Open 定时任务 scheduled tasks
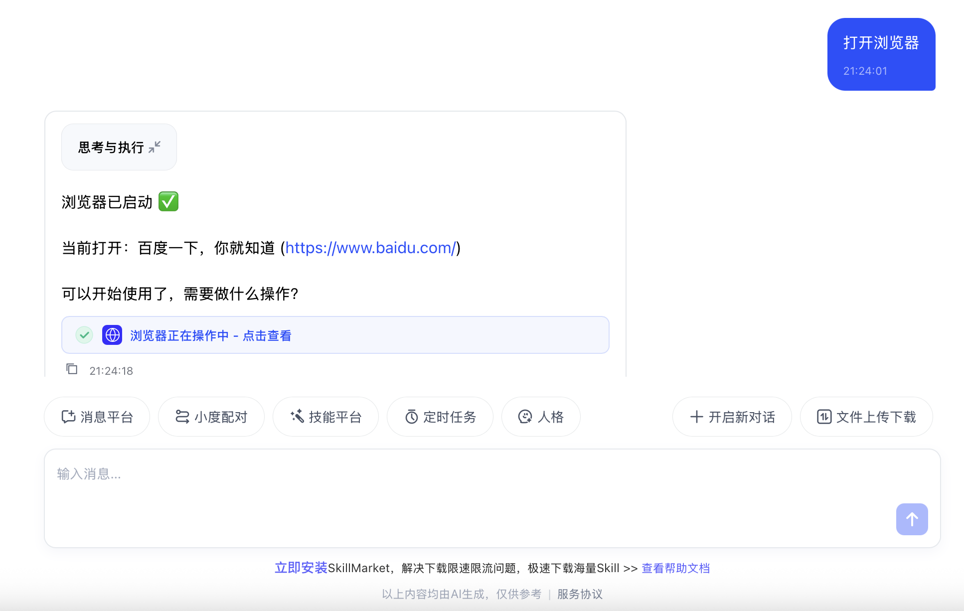 coord(440,417)
